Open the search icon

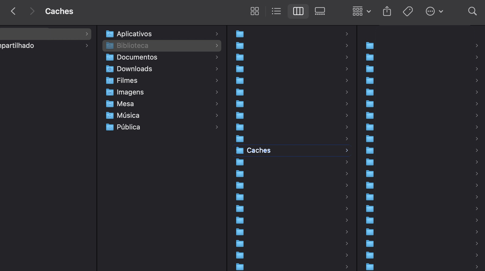click(473, 11)
